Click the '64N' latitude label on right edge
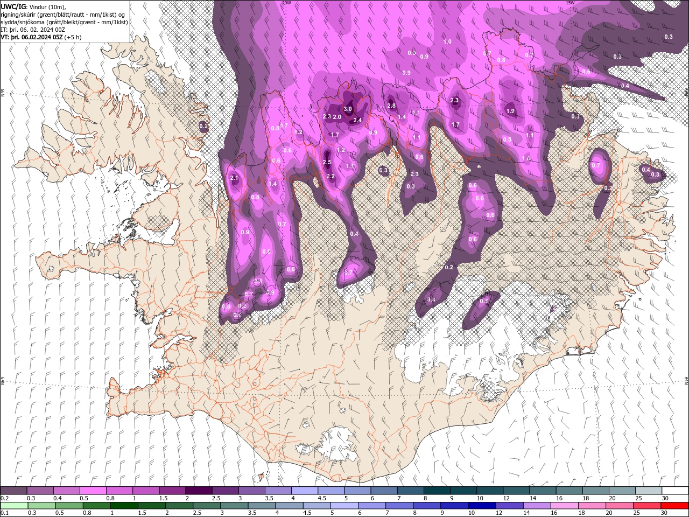Screen dimensions: 689x517 686,380
